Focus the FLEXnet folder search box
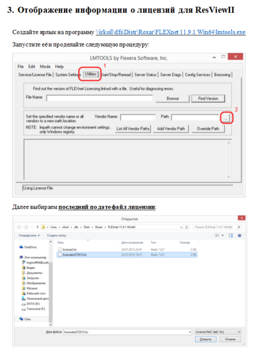This screenshot has width=268, height=364. (217, 227)
